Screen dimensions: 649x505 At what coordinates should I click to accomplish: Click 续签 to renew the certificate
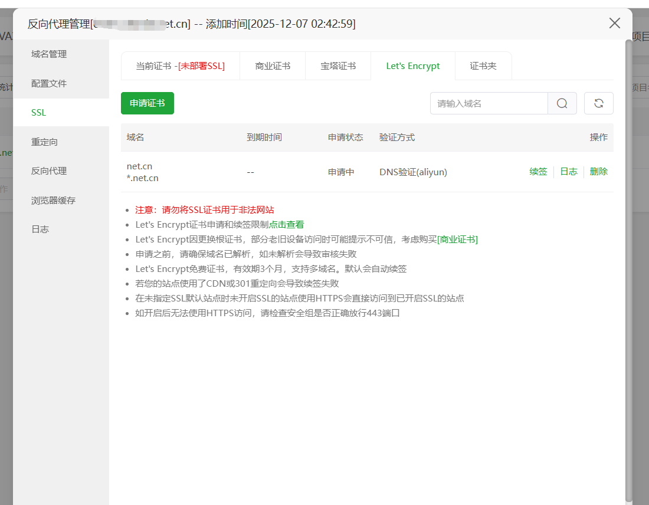[538, 172]
